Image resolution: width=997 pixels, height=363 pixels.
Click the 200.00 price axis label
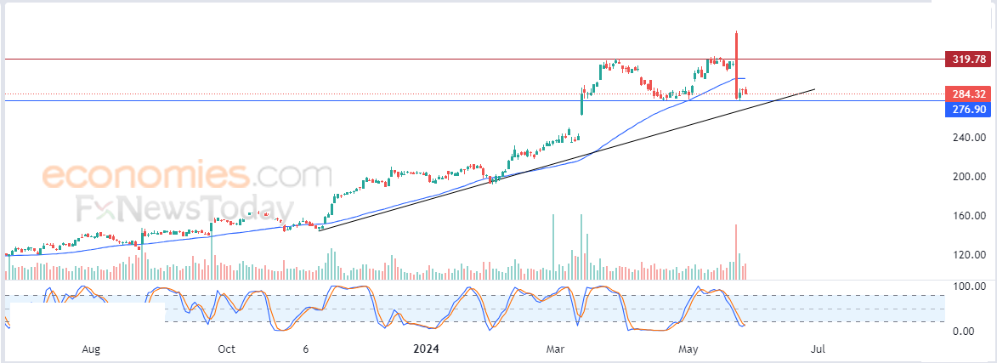[969, 177]
